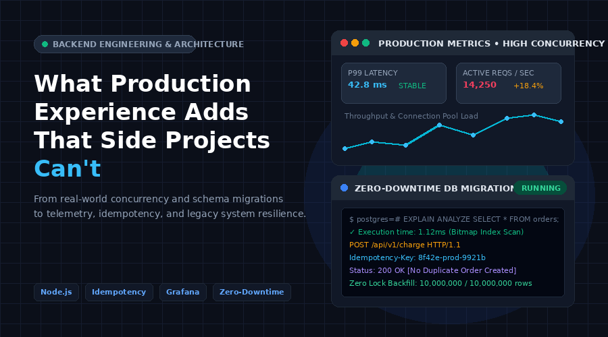Click the Execution time 1.12ms line
The image size is (608, 337).
436,232
